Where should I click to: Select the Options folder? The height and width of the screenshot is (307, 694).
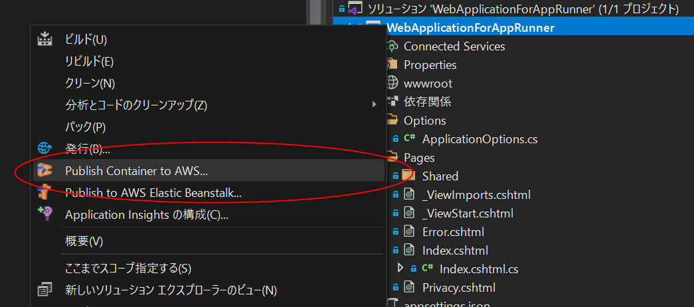(424, 121)
